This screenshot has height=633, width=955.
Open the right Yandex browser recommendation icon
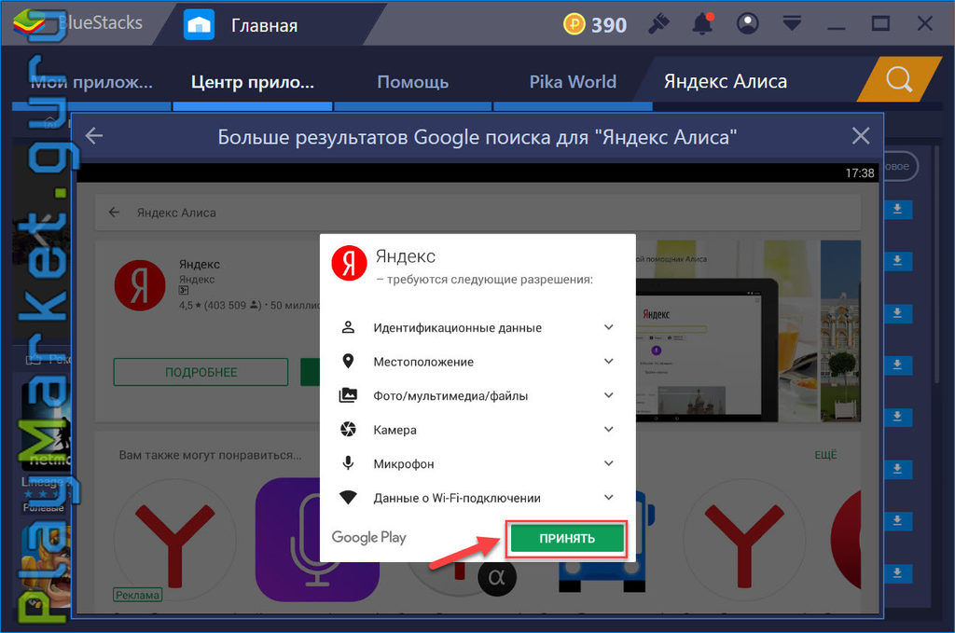[743, 541]
